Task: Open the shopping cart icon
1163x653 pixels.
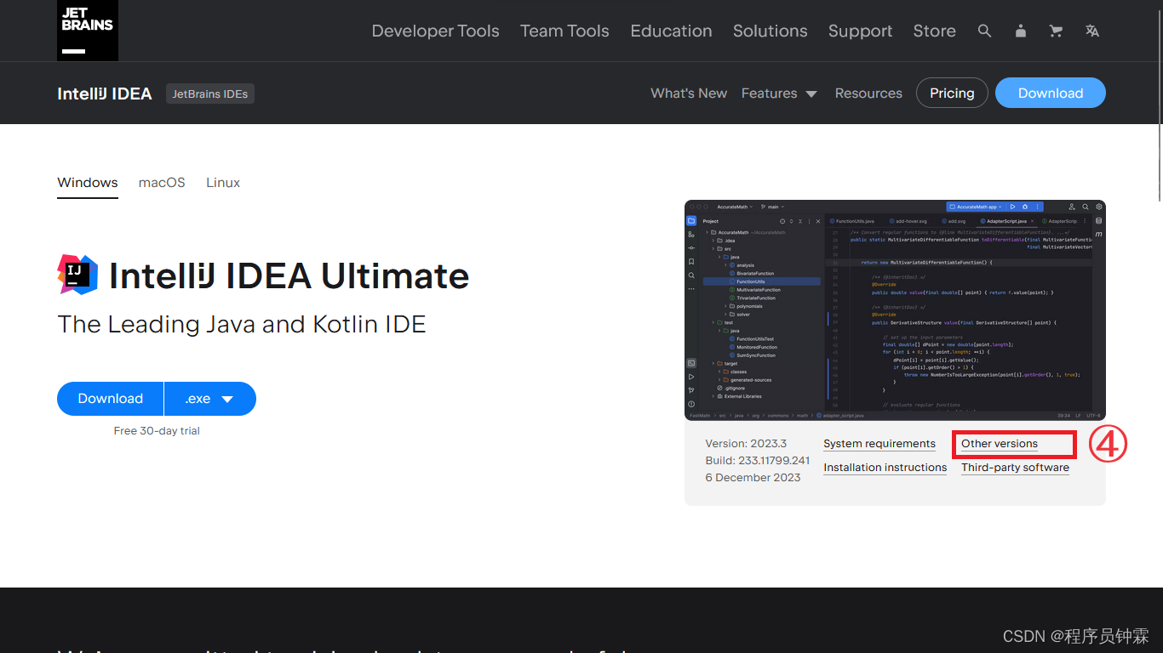Action: [x=1057, y=31]
